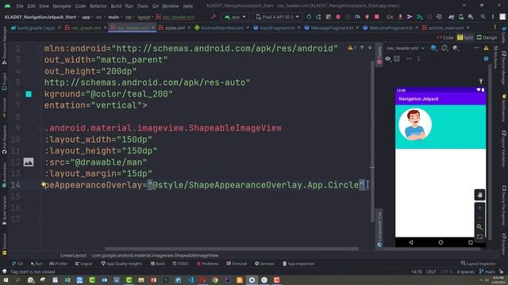The width and height of the screenshot is (508, 285).
Task: Click the CRLF line separator in status bar
Action: [431, 272]
